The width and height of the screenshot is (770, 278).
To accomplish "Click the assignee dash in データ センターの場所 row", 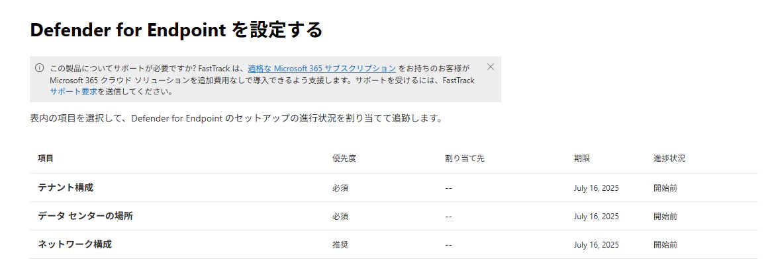I will click(448, 217).
